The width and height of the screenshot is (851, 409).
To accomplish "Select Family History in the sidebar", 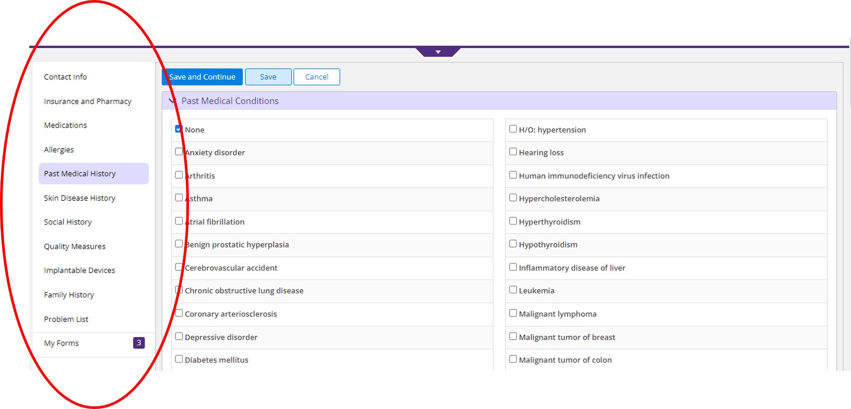I will tap(69, 295).
